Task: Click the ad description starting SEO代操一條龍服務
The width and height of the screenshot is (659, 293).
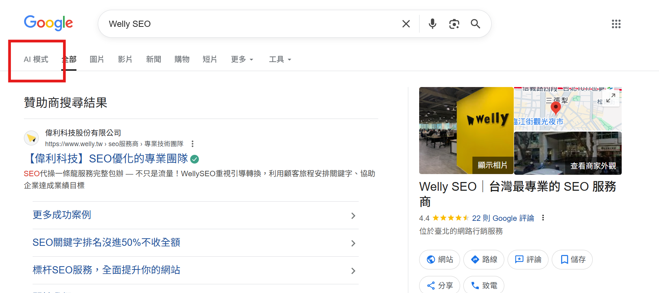Action: point(199,179)
